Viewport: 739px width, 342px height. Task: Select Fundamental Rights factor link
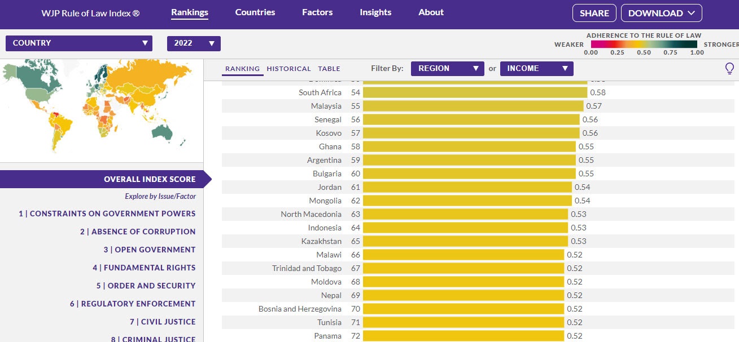tap(144, 268)
